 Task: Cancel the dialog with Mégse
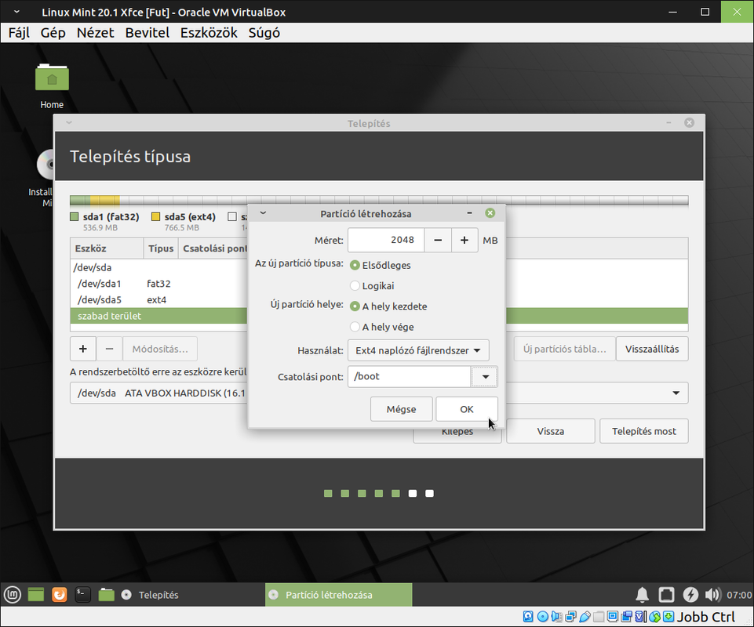401,409
